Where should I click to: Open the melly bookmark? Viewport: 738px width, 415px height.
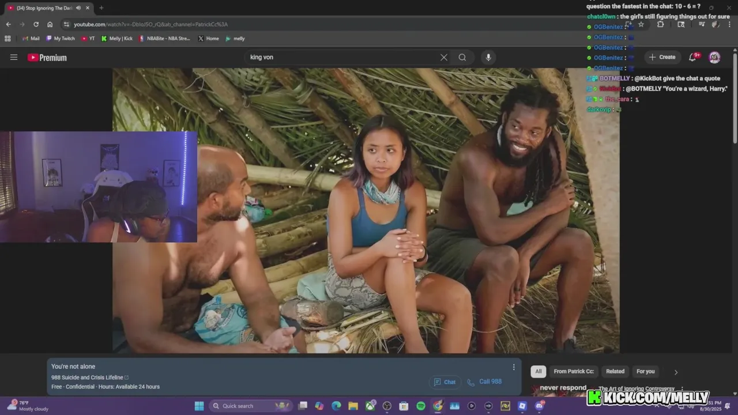pyautogui.click(x=235, y=39)
